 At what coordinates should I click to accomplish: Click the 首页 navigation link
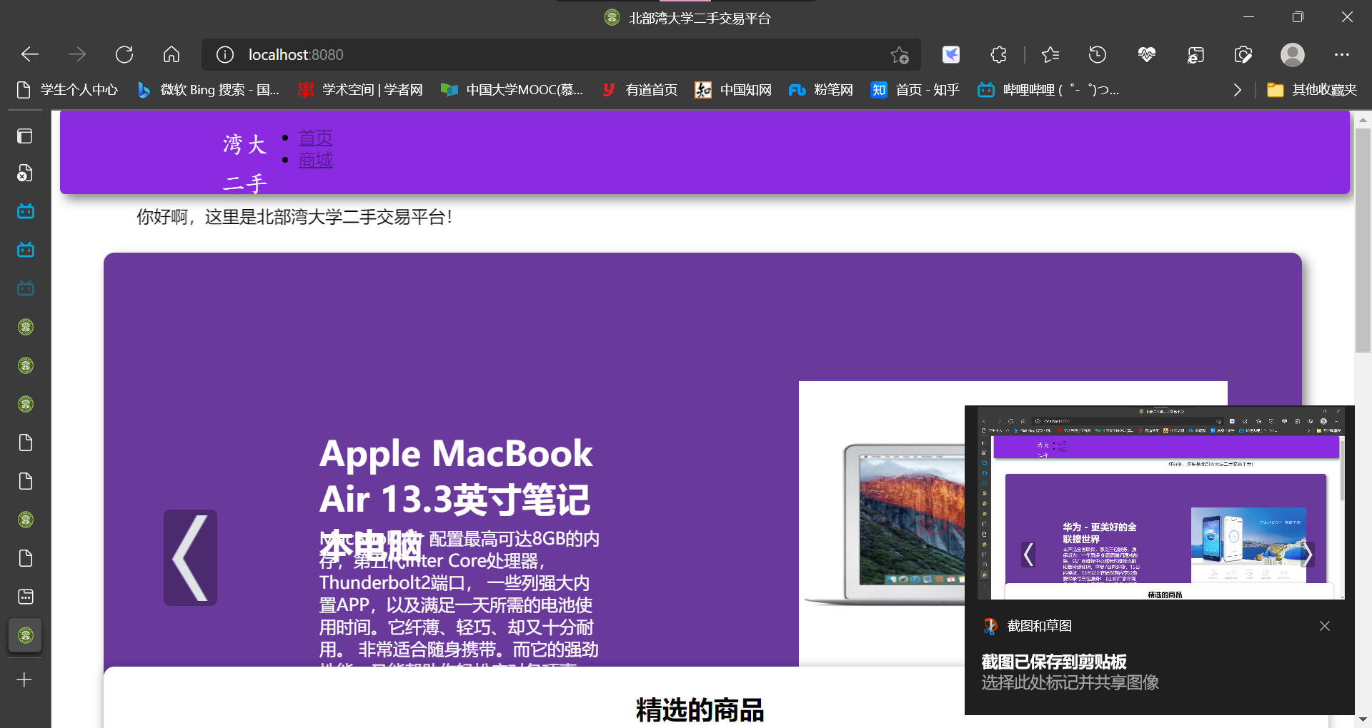point(315,138)
